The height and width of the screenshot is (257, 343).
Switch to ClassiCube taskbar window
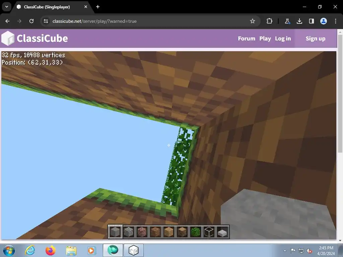134,250
